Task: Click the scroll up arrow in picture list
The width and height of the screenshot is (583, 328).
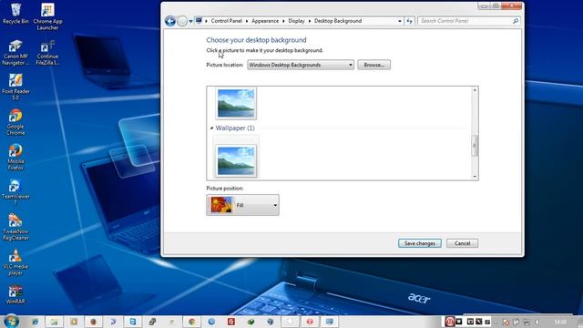Action: [x=475, y=90]
